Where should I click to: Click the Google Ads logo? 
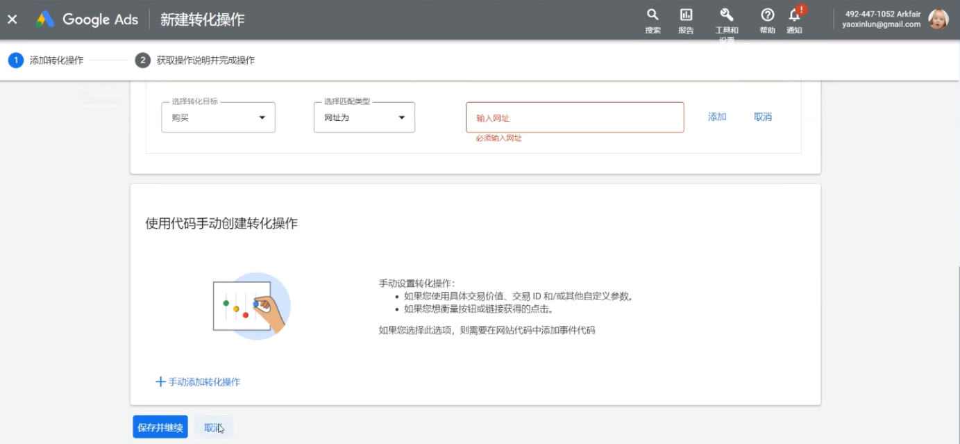pos(87,19)
